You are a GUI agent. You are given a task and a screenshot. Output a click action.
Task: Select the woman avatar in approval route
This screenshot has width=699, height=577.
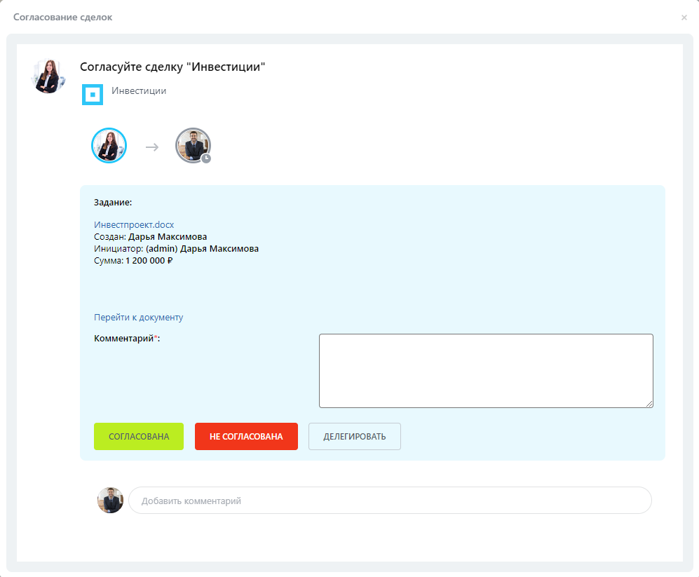click(109, 145)
